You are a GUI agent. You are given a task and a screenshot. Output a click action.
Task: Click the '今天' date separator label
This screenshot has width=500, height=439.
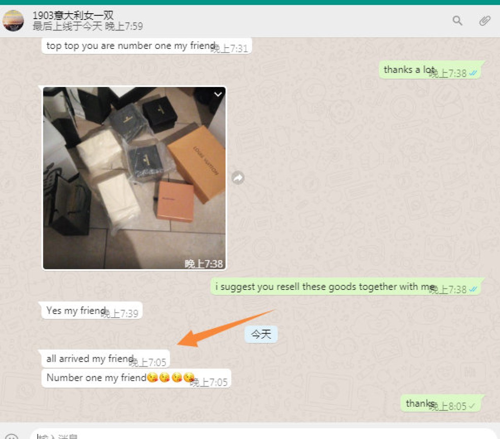point(261,334)
